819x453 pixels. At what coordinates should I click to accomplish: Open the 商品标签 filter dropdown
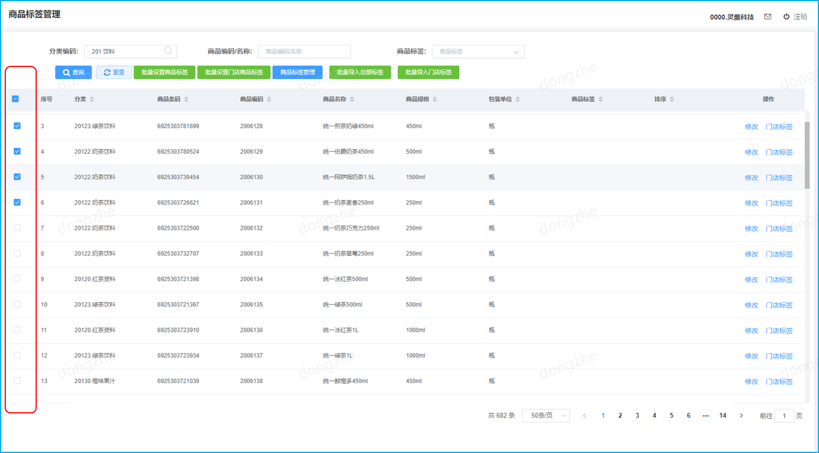pyautogui.click(x=478, y=52)
